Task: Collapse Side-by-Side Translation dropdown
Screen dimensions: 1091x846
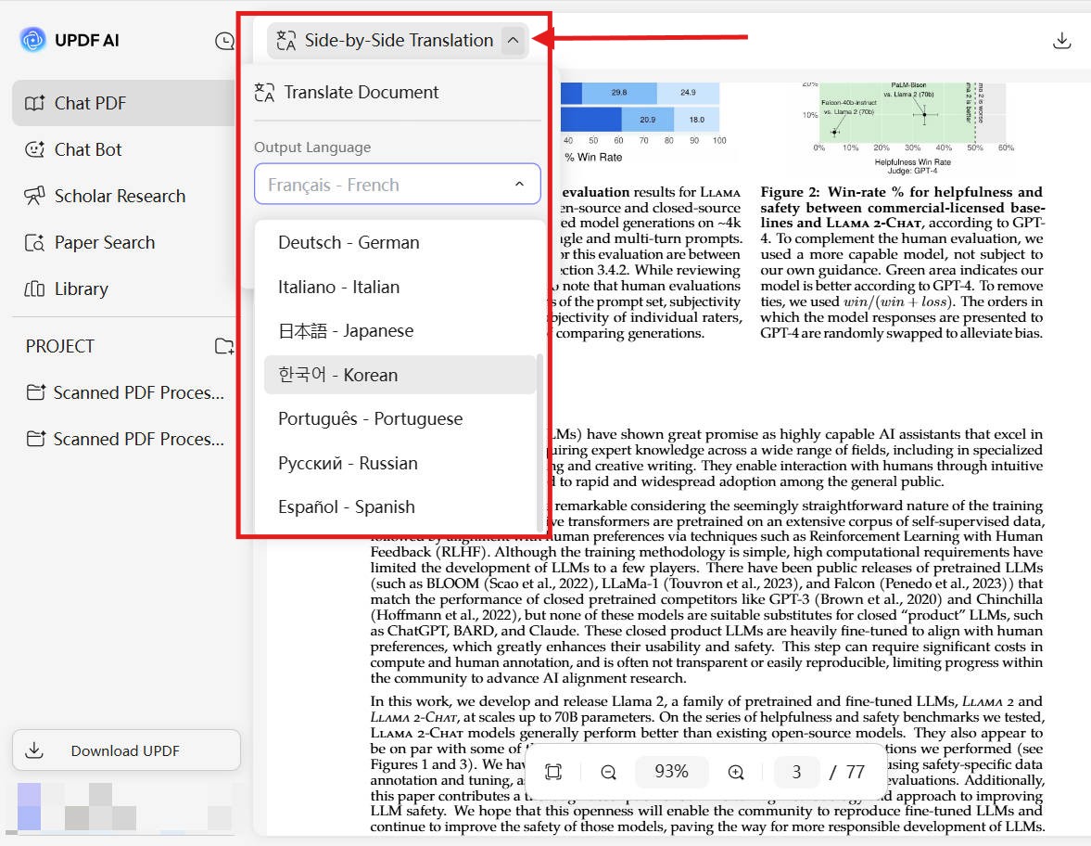Action: pos(513,41)
